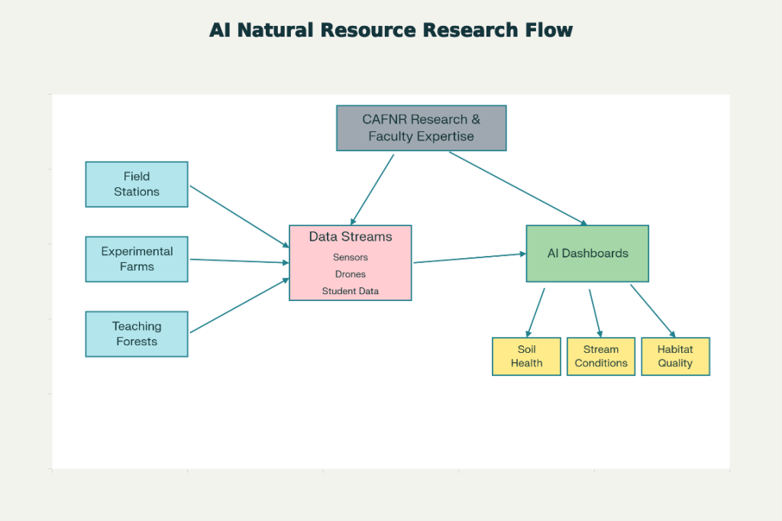Select arrow from CAFNR box to Data Streams
The height and width of the screenshot is (521, 782).
pos(373,189)
